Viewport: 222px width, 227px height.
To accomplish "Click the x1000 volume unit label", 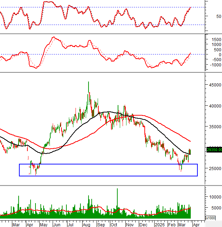I will point(210,218).
